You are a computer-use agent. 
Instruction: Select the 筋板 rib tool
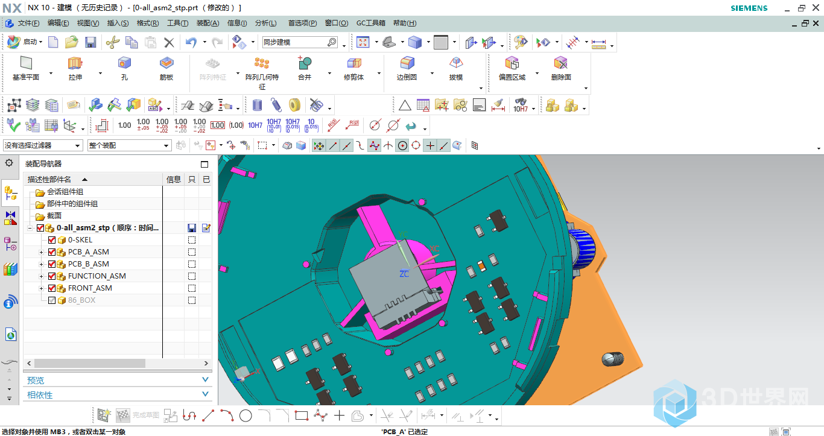click(x=166, y=69)
